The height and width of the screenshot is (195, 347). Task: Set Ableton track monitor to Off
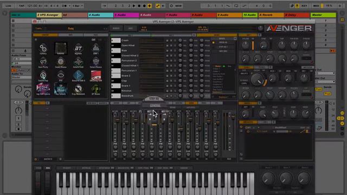tap(28, 70)
